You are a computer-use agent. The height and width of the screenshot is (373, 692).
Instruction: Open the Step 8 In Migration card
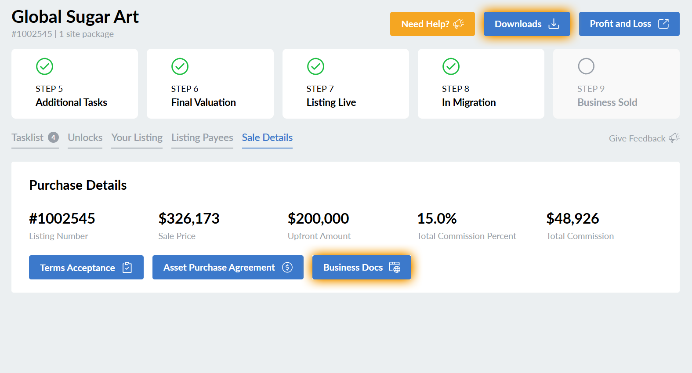coord(481,83)
